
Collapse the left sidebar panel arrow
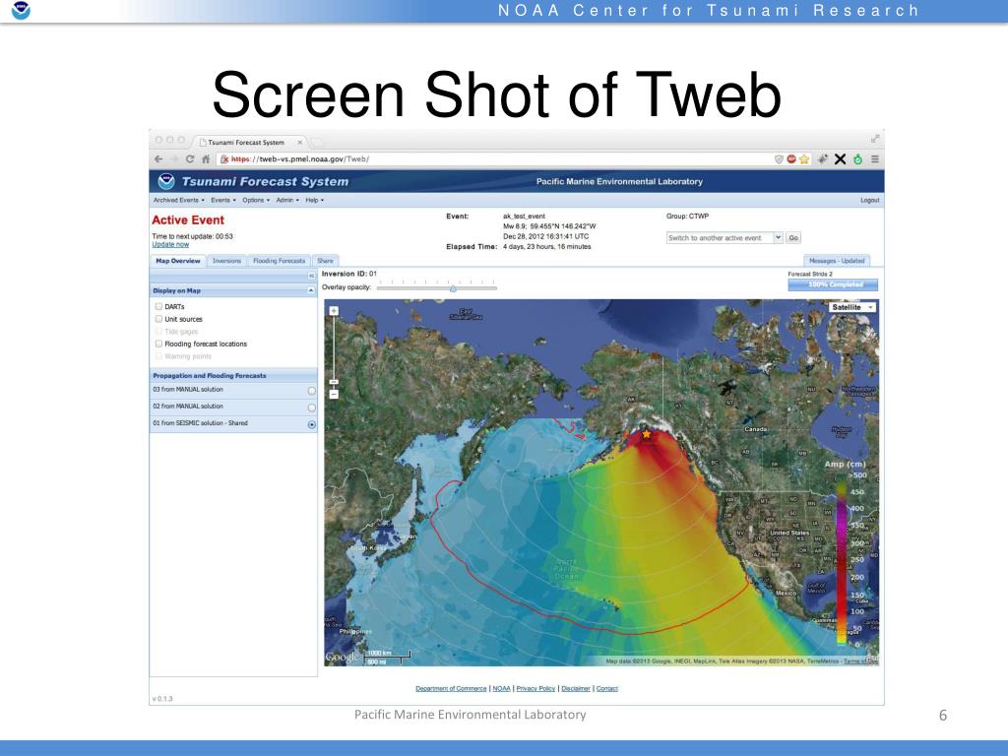[x=311, y=276]
